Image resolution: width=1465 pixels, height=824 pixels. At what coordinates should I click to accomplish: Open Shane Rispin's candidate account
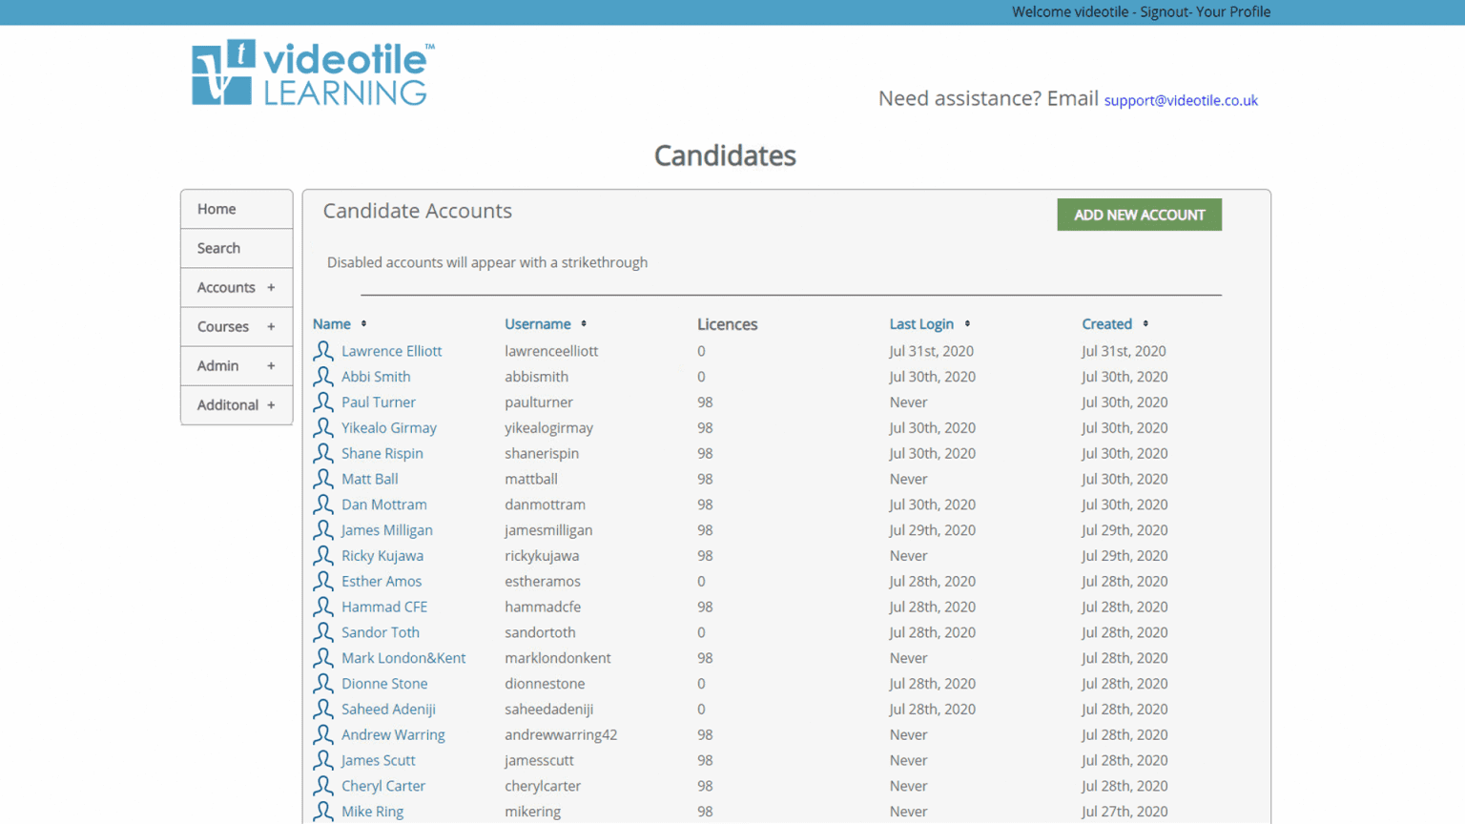click(x=382, y=454)
